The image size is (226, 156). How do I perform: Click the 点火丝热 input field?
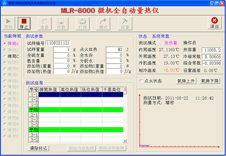pos(114,50)
